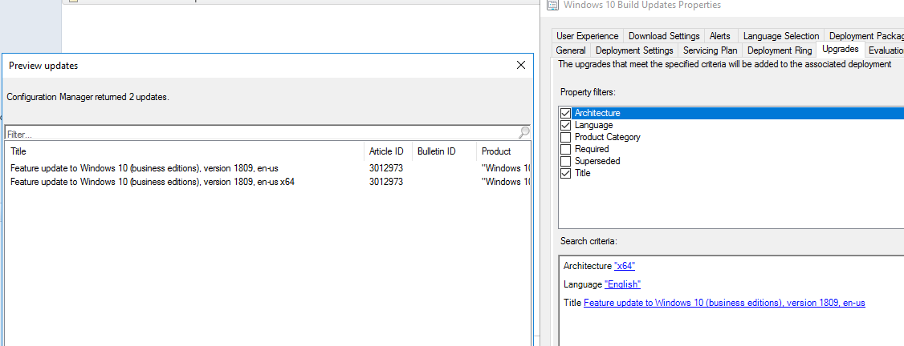Enable the Product Category filter checkbox
The image size is (904, 346).
[565, 138]
